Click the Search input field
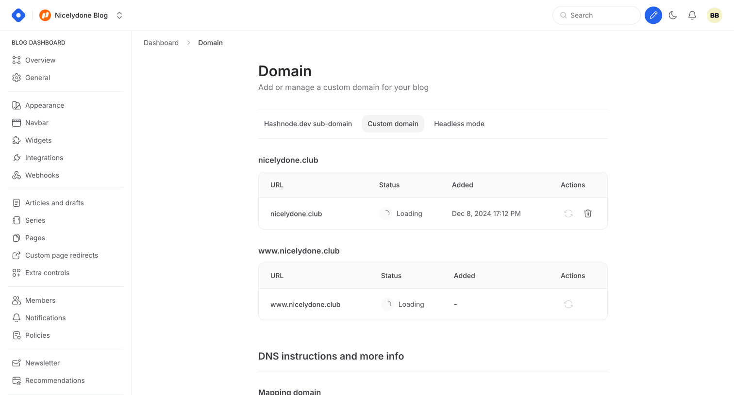The height and width of the screenshot is (395, 734). [x=596, y=16]
